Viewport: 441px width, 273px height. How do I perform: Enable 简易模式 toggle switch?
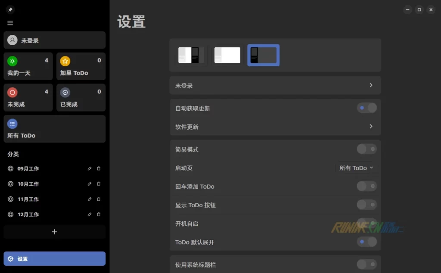click(366, 149)
